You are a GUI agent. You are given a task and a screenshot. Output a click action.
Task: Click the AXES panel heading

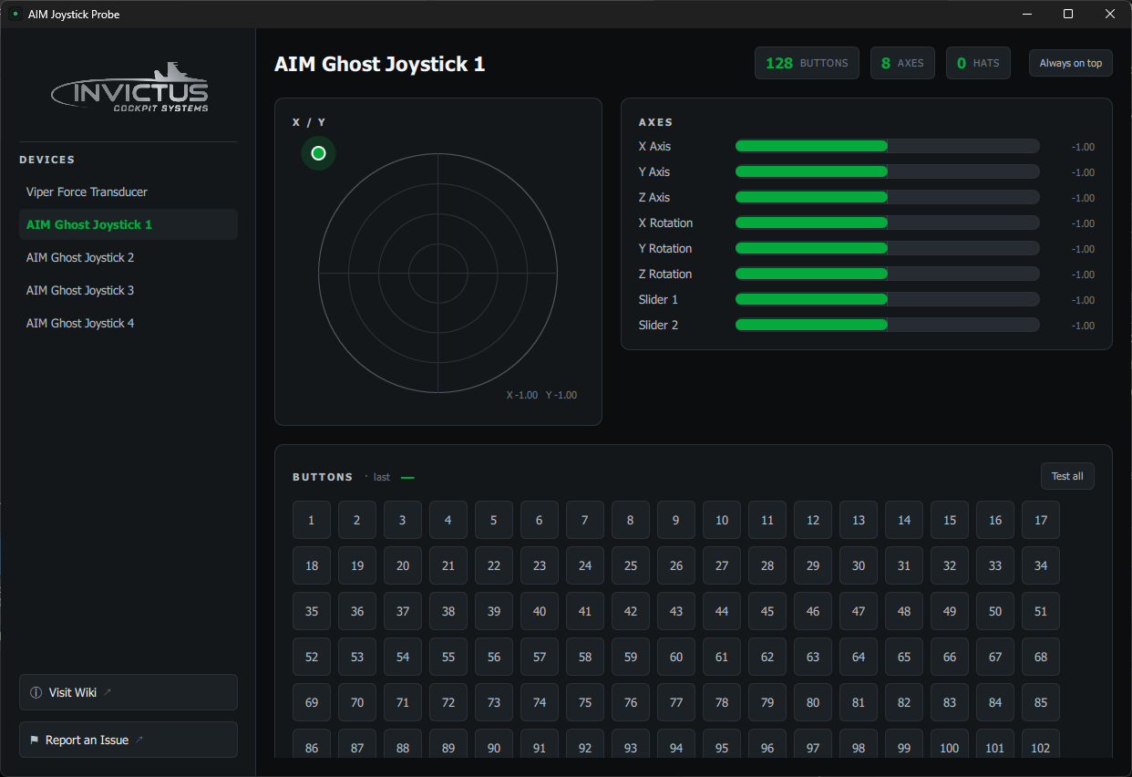[656, 122]
